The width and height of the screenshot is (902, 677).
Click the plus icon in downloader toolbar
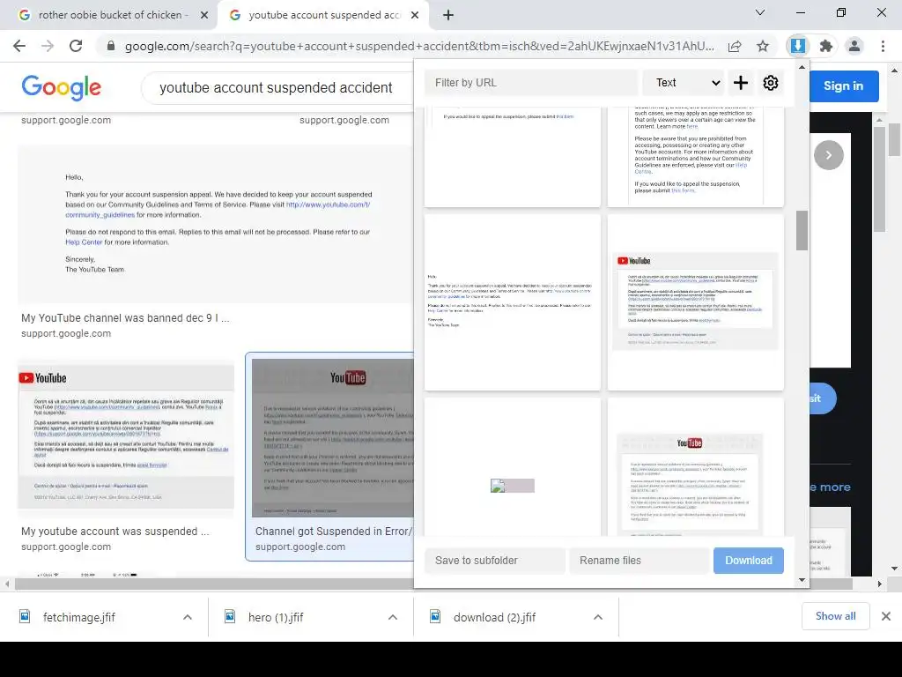[741, 83]
